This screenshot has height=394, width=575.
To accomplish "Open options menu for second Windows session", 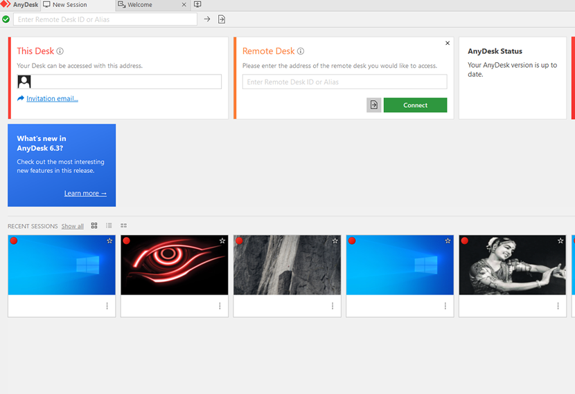I will click(445, 306).
